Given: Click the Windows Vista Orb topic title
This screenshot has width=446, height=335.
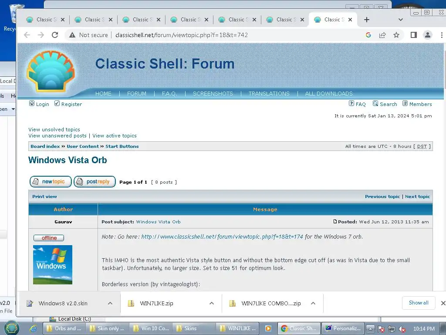Looking at the screenshot, I should tap(68, 160).
